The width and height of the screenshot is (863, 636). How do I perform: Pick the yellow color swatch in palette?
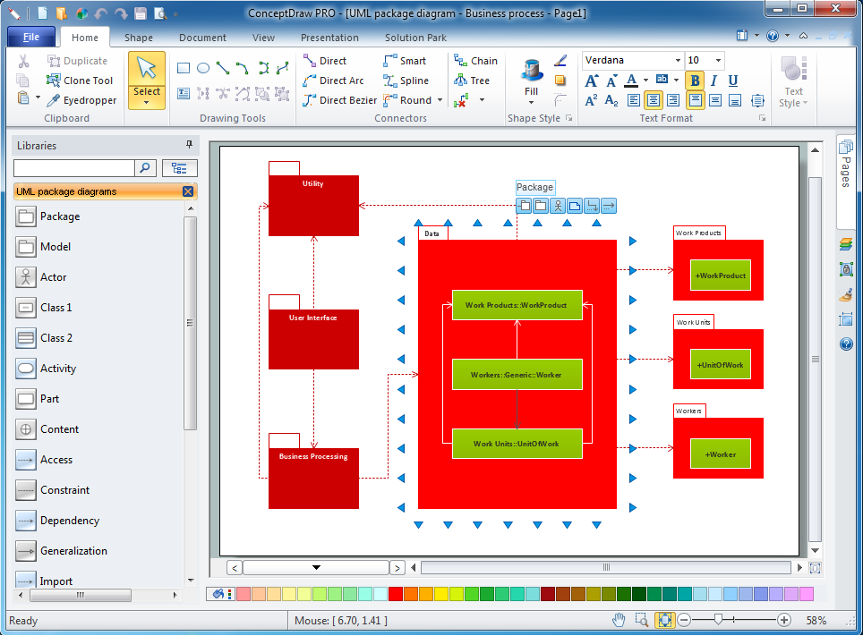tap(441, 594)
